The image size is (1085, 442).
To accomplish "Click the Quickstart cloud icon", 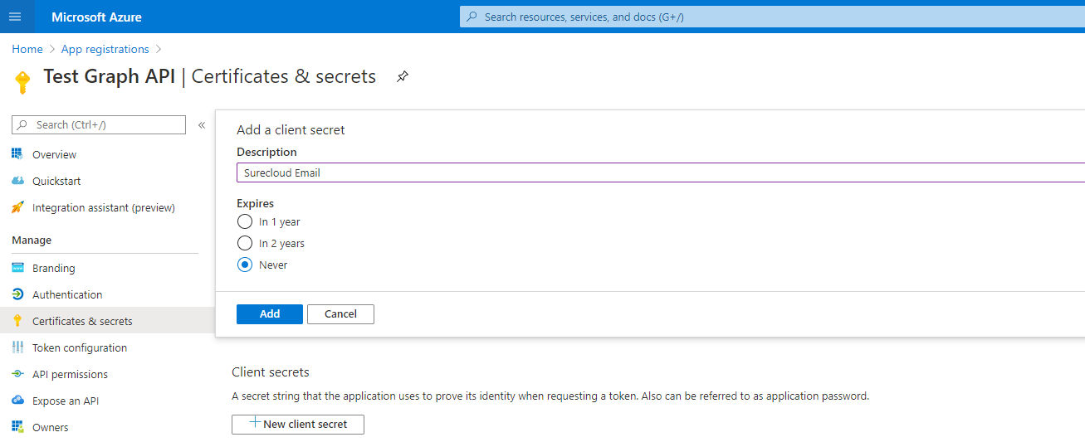I will [17, 181].
